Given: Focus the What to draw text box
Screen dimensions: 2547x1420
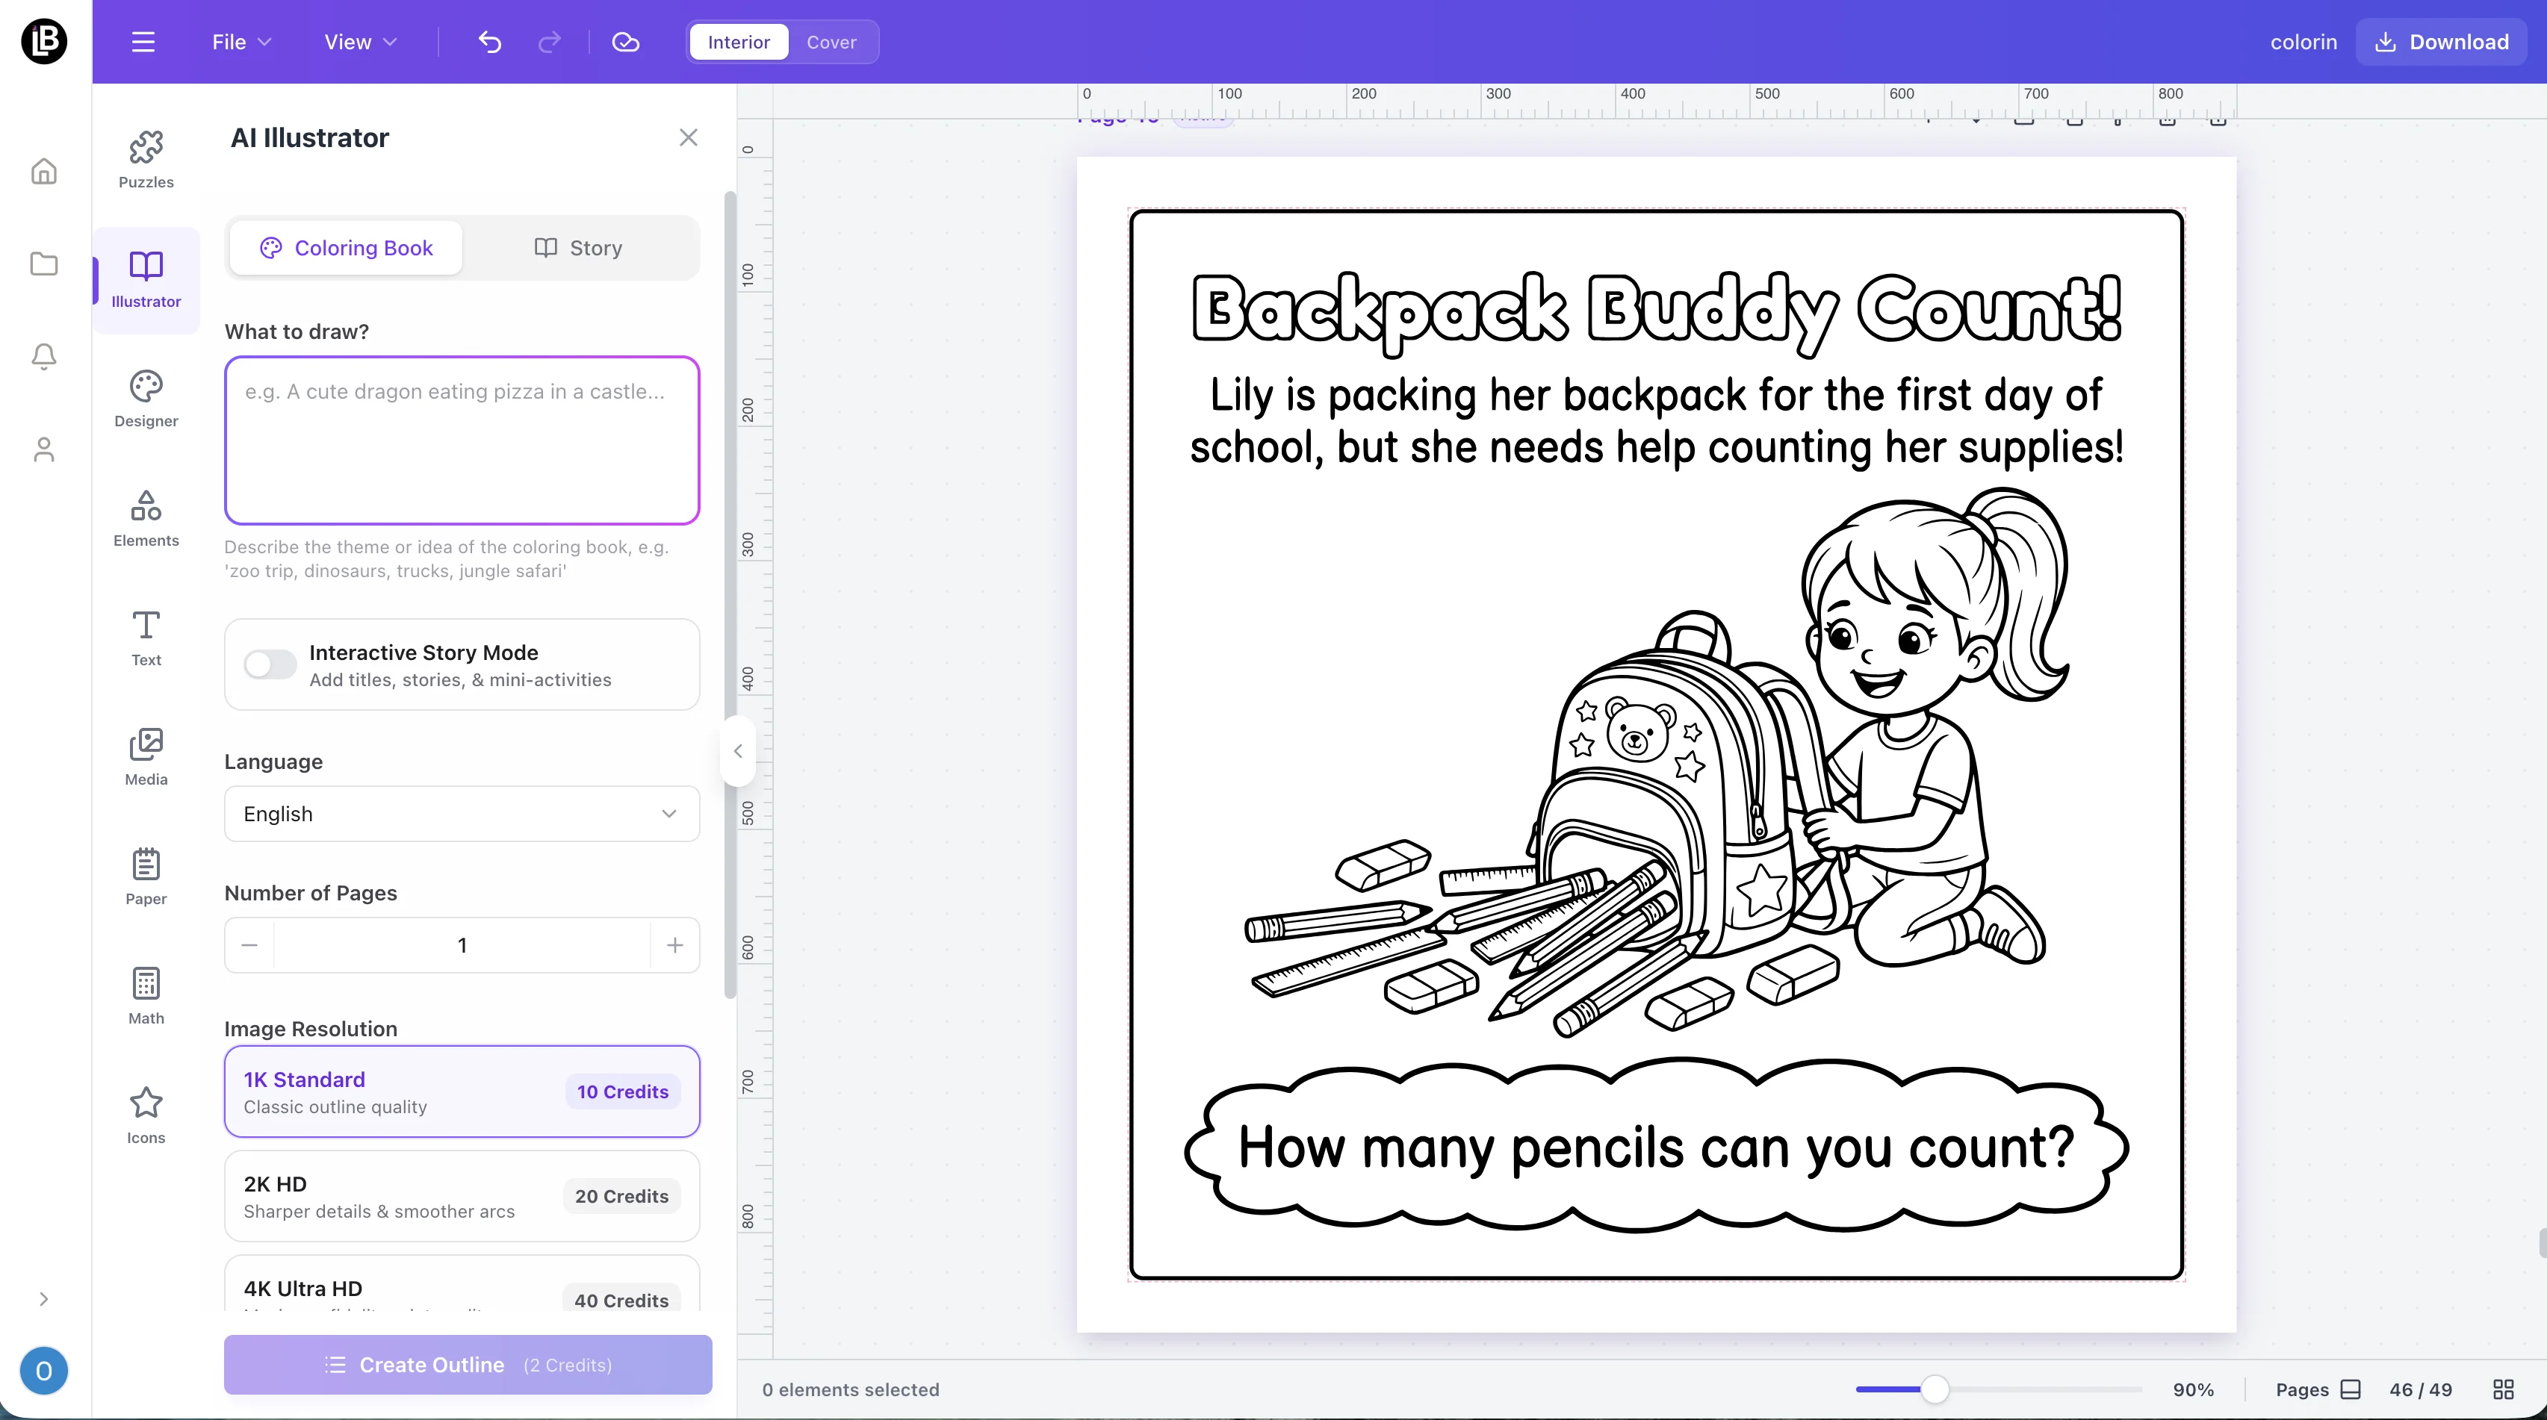Looking at the screenshot, I should tap(462, 440).
